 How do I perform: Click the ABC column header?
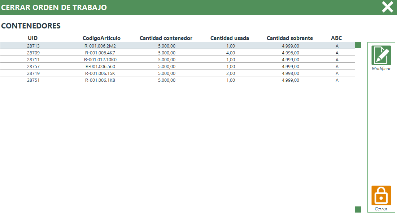click(336, 38)
